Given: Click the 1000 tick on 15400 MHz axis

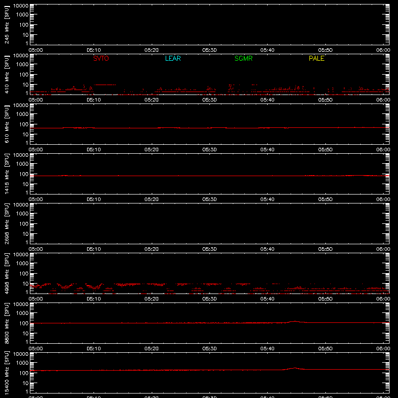Looking at the screenshot, I should tap(22, 363).
